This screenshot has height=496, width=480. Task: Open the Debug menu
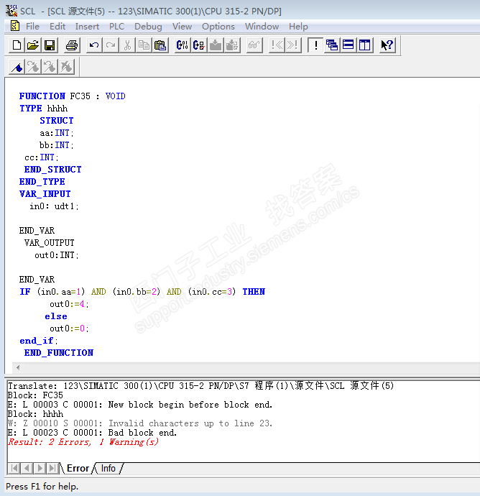[148, 27]
